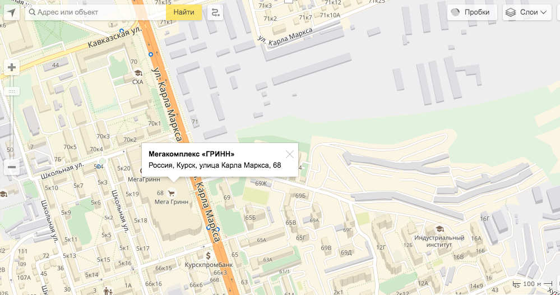The height and width of the screenshot is (295, 560).
Task: Click the СХА education icon
Action: (137, 73)
